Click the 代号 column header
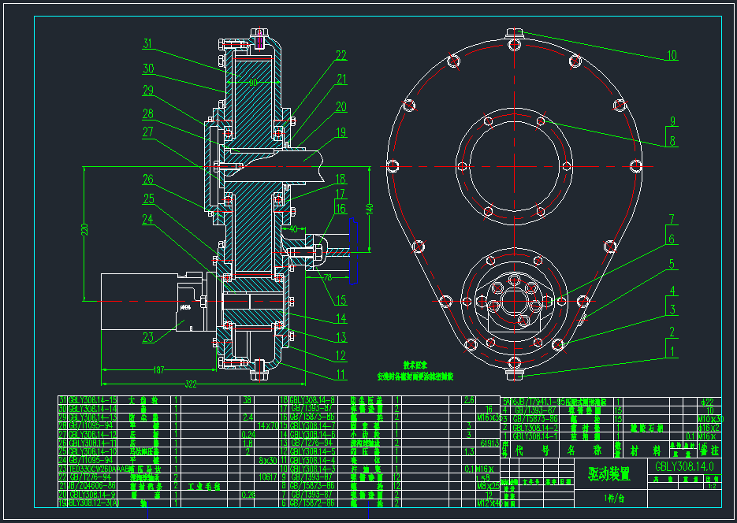This screenshot has width=737, height=523. [x=533, y=451]
